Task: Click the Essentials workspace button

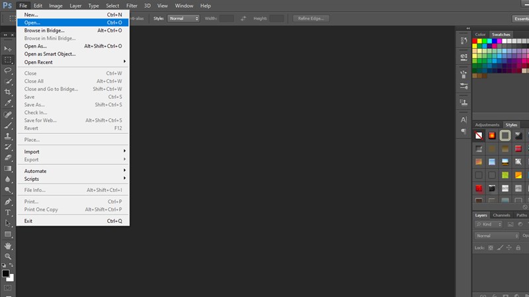Action: point(520,19)
